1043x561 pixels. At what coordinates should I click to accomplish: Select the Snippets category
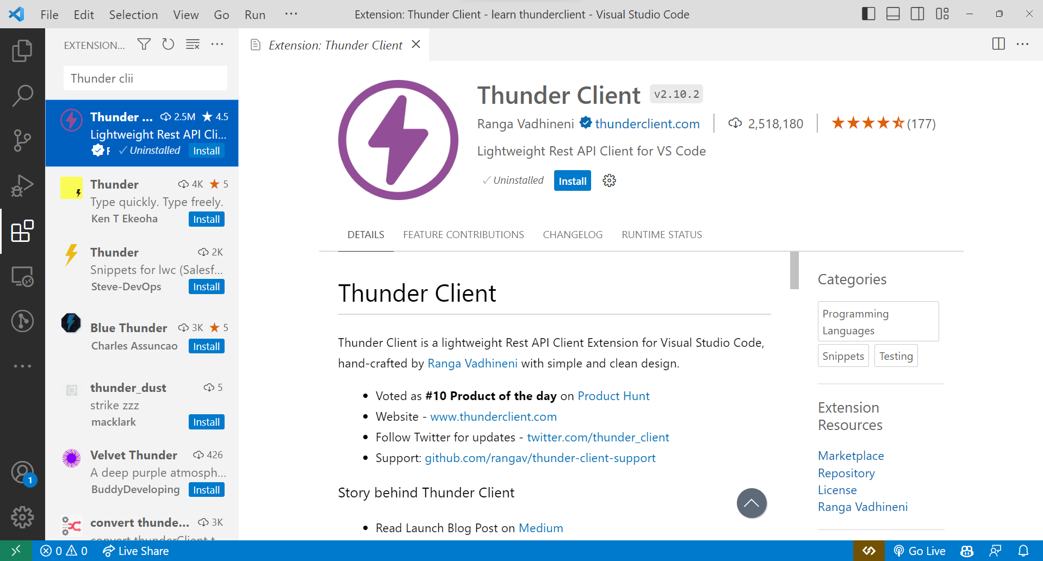843,356
